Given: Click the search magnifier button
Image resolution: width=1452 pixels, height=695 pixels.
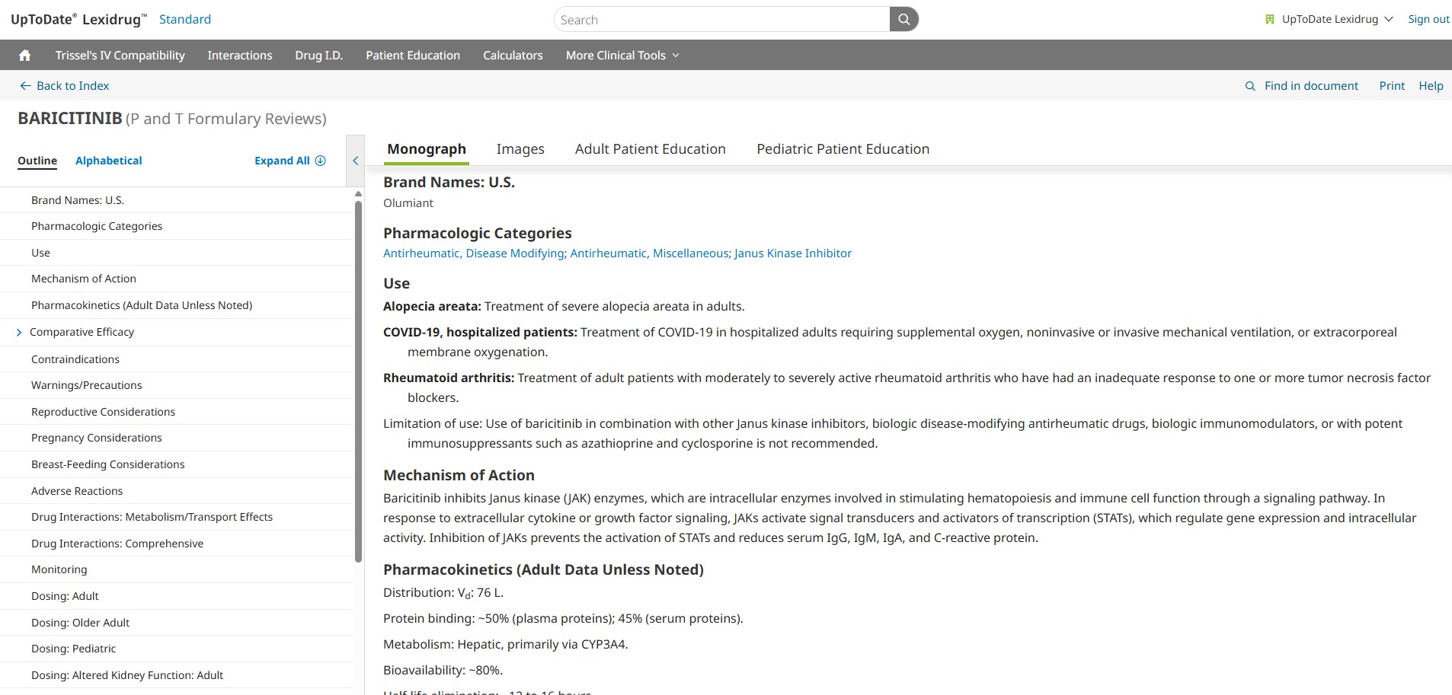Looking at the screenshot, I should coord(904,20).
